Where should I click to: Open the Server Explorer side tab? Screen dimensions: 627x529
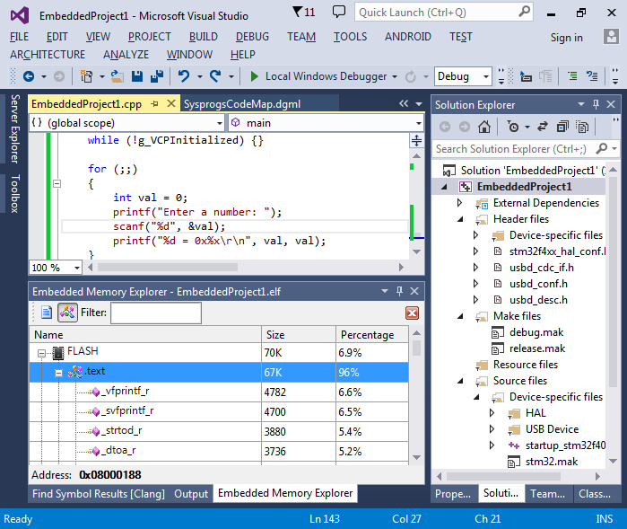coord(14,128)
